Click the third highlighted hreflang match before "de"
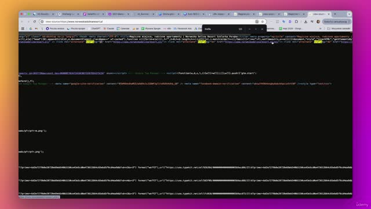 coord(318,42)
